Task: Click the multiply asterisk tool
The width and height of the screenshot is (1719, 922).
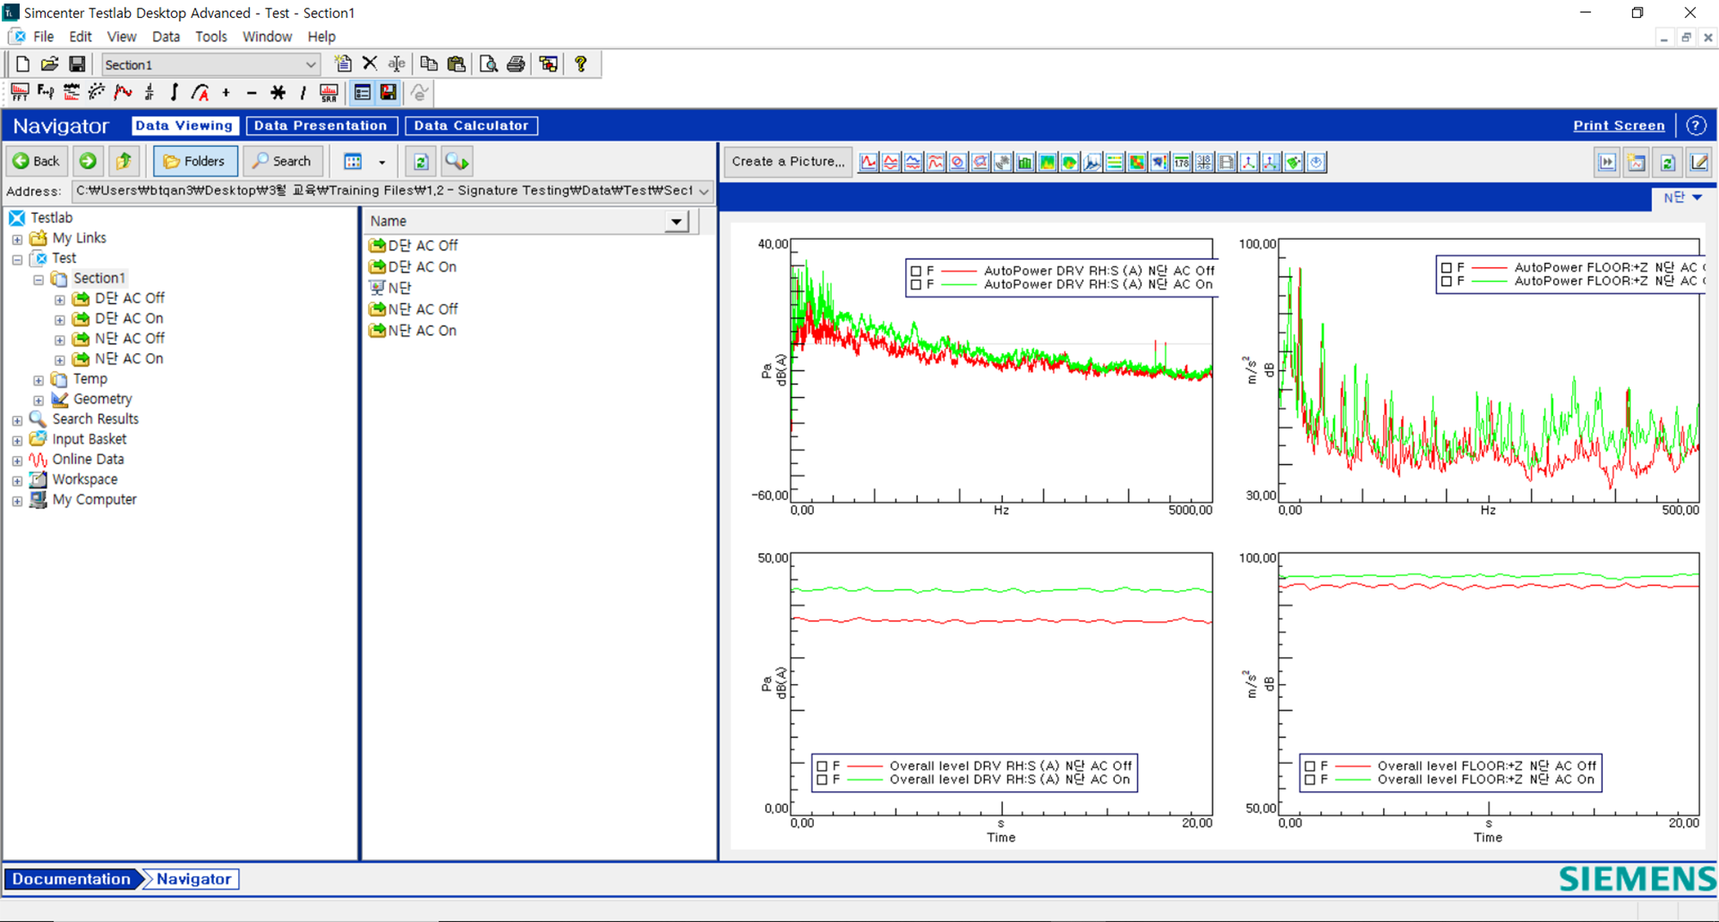Action: click(278, 92)
